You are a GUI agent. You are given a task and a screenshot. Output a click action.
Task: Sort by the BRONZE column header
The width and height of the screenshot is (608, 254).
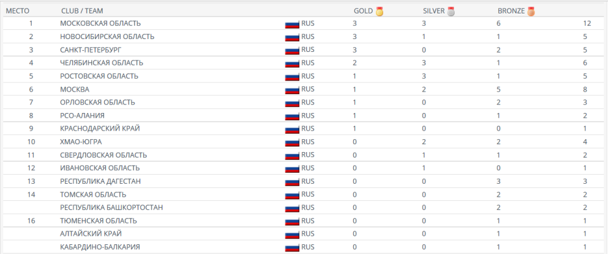pos(511,11)
